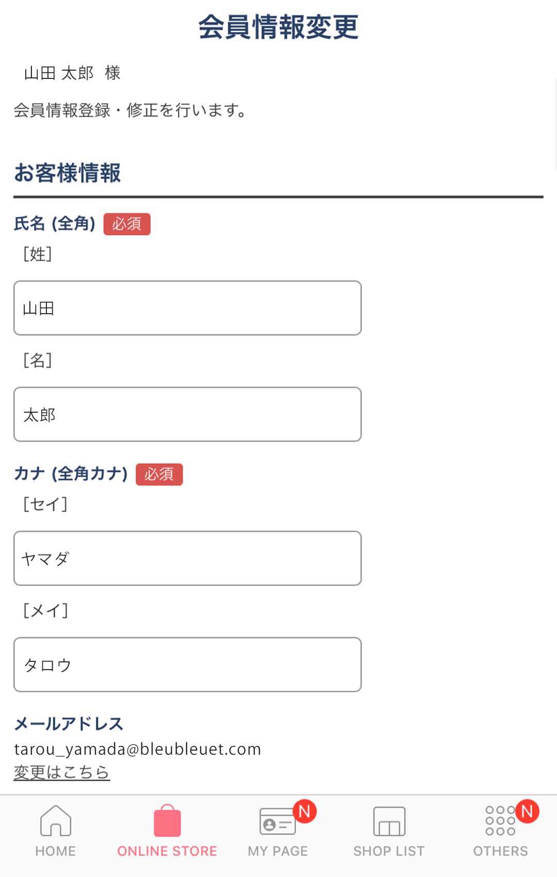This screenshot has width=557, height=877.
Task: Click the tarou_yamada@bleubleuet.com email address text
Action: coord(137,749)
